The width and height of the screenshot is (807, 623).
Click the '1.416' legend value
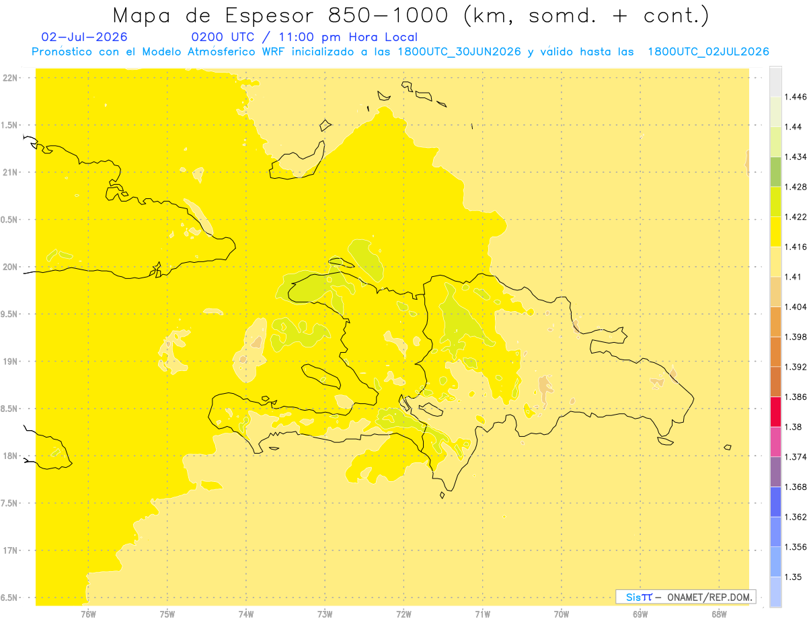click(796, 247)
